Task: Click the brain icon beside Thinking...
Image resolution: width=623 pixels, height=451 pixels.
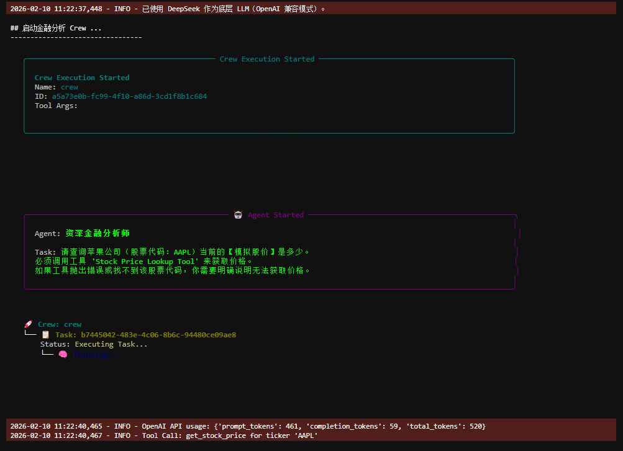Action: (x=63, y=355)
